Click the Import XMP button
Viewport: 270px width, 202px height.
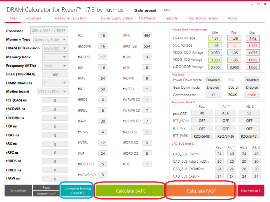46,194
